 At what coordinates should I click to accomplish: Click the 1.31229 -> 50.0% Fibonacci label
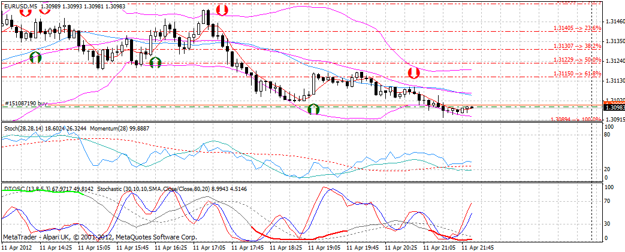click(x=577, y=60)
